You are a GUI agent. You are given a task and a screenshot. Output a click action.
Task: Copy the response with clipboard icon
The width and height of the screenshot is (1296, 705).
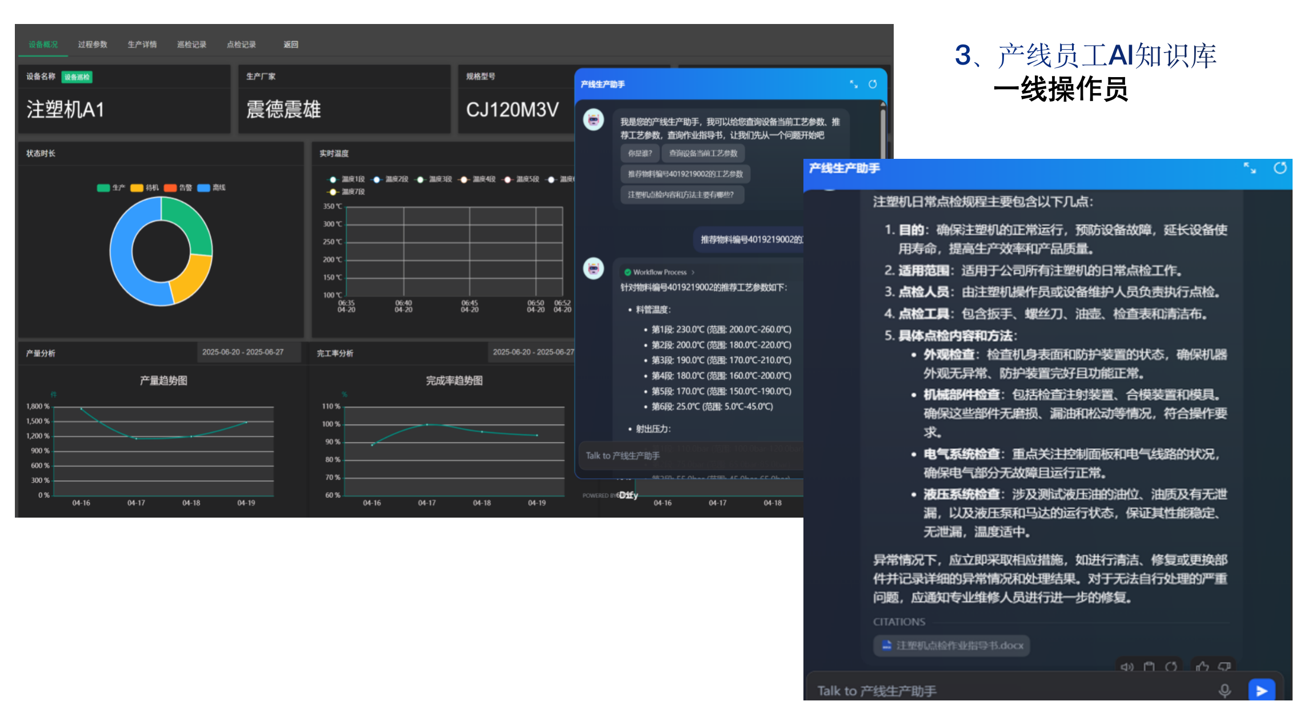click(1149, 666)
